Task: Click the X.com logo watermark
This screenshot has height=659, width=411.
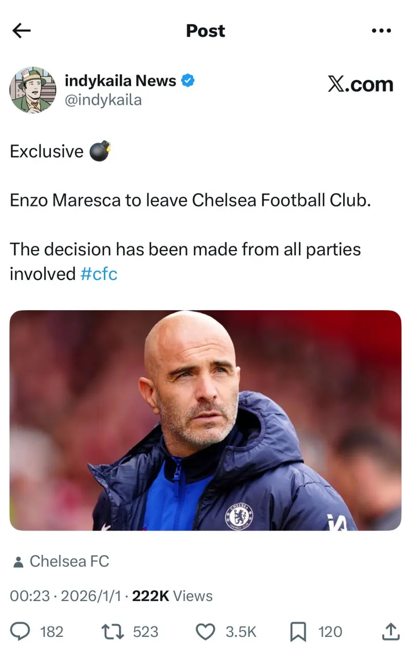Action: point(360,84)
